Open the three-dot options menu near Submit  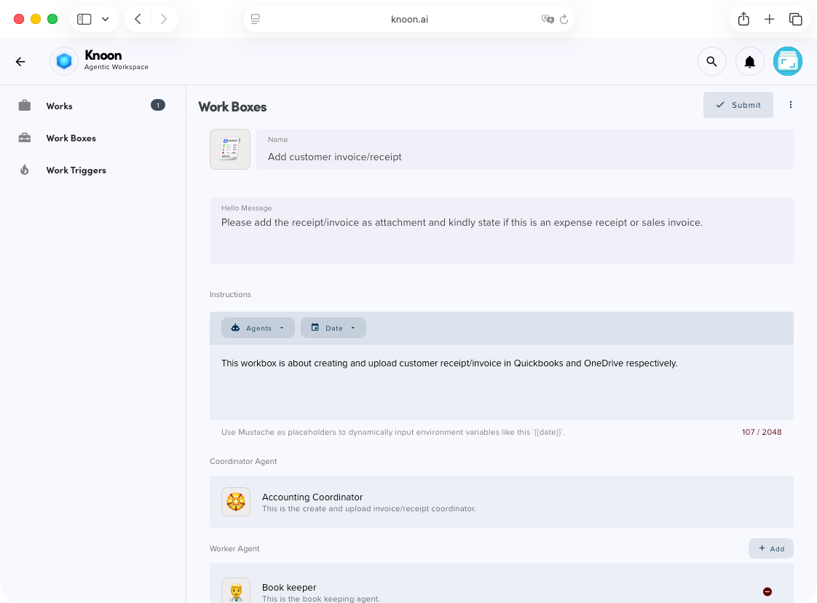coord(791,104)
